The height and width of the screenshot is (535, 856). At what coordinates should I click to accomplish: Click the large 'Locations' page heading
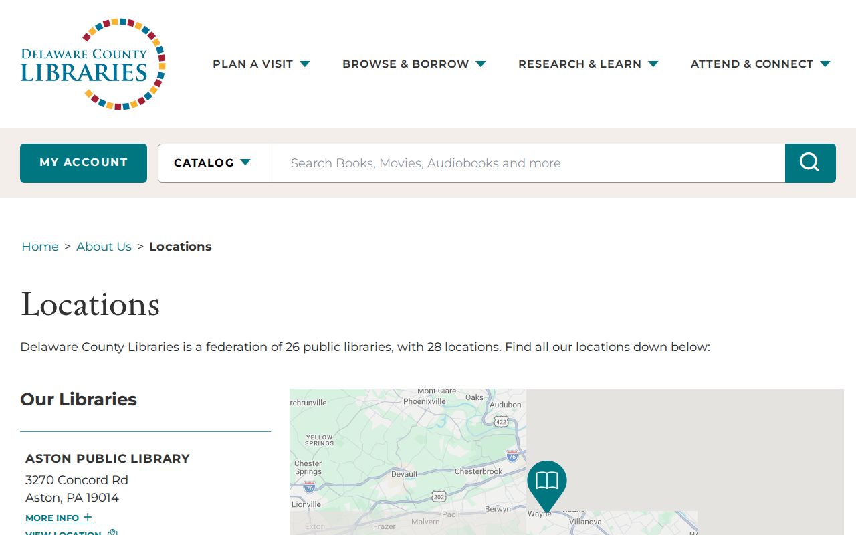coord(90,304)
